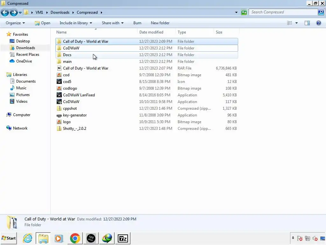This screenshot has height=245, width=326.
Task: Select Shotty_-_2.0.2 zip archive icon
Action: tap(59, 129)
